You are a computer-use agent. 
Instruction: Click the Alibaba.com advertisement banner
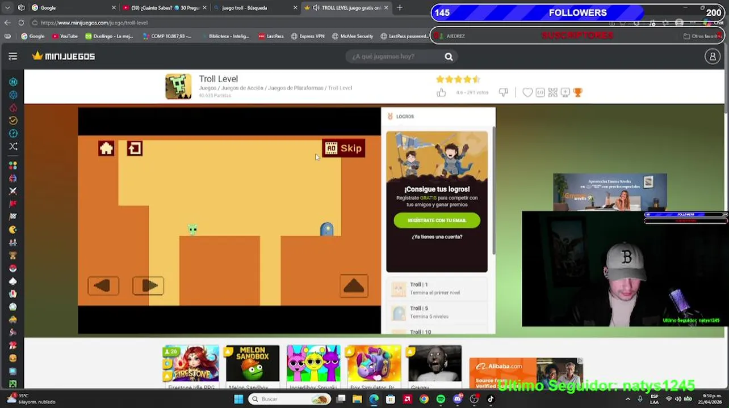(x=526, y=373)
